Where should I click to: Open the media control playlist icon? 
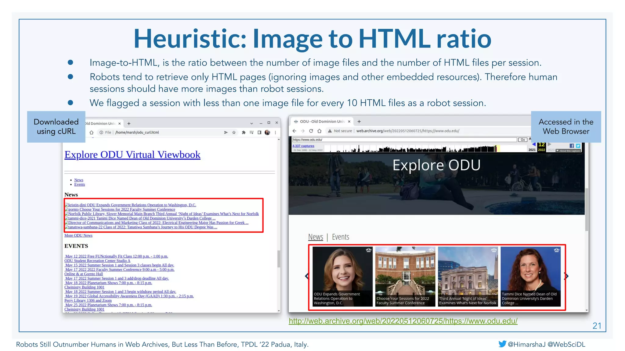pyautogui.click(x=251, y=133)
